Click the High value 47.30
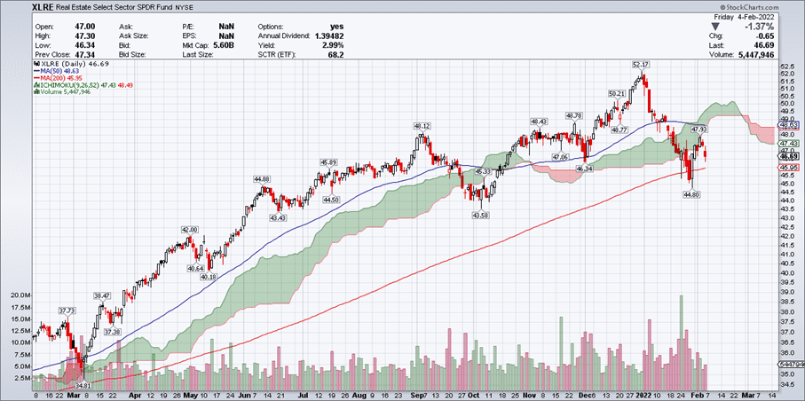 pos(83,36)
